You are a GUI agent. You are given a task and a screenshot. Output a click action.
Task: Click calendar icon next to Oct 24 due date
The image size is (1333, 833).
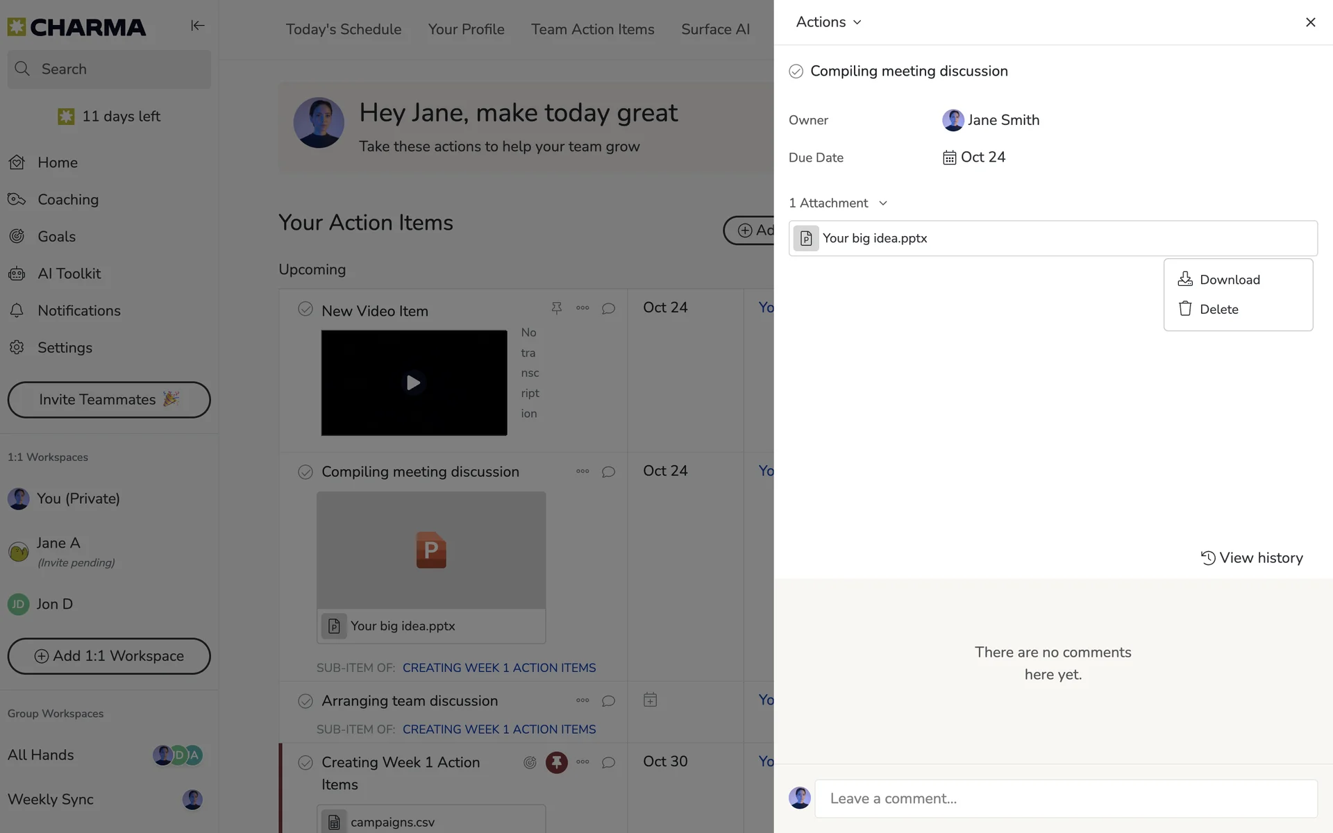tap(949, 158)
